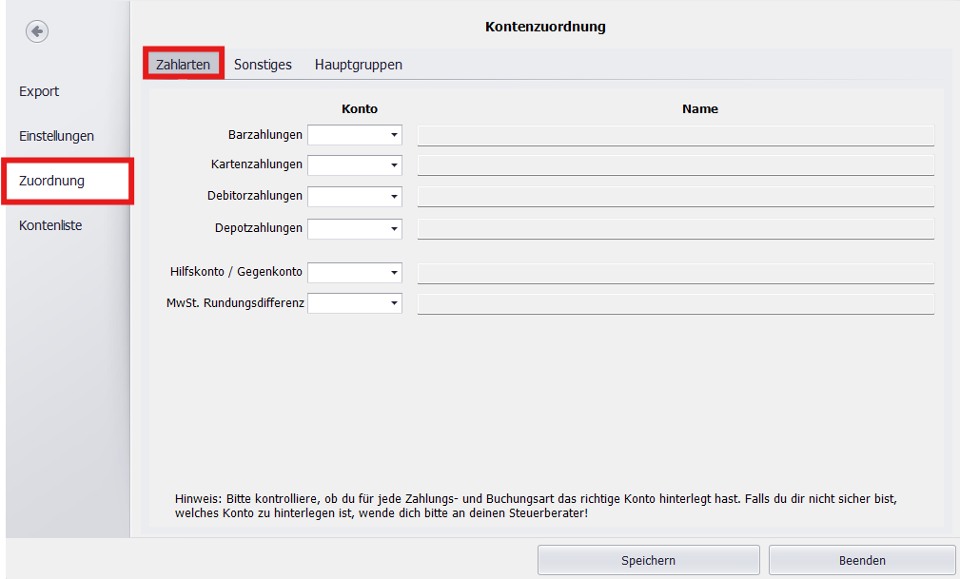Click the Name field for Depotzahlungen
960x579 pixels.
click(x=676, y=228)
